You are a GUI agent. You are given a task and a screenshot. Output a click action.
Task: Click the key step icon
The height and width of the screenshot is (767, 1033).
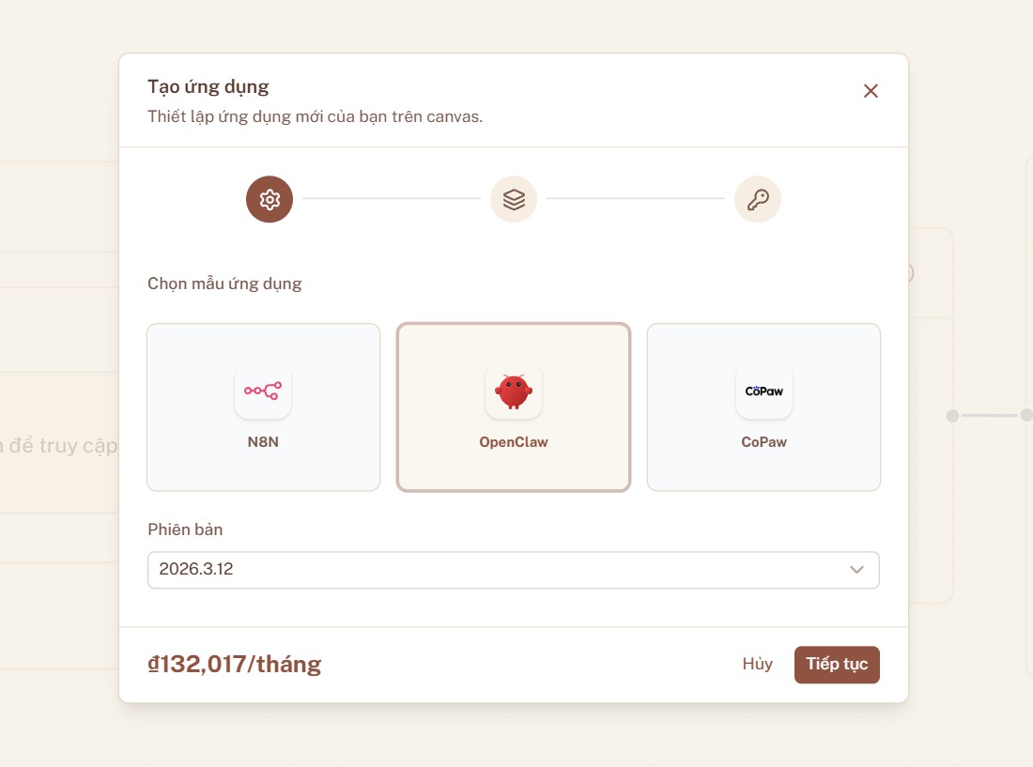[x=758, y=199]
